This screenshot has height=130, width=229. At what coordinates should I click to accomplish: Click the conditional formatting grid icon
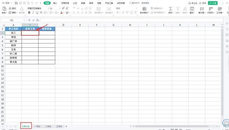(x=144, y=9)
